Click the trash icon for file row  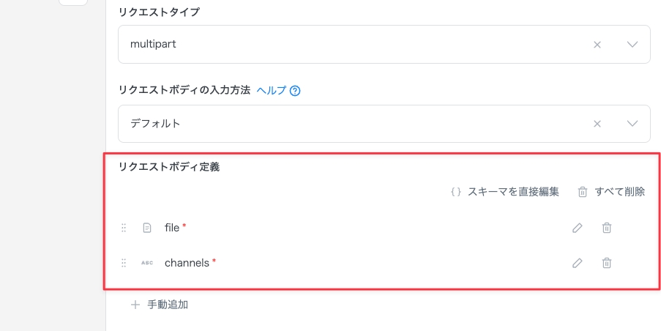tap(607, 228)
